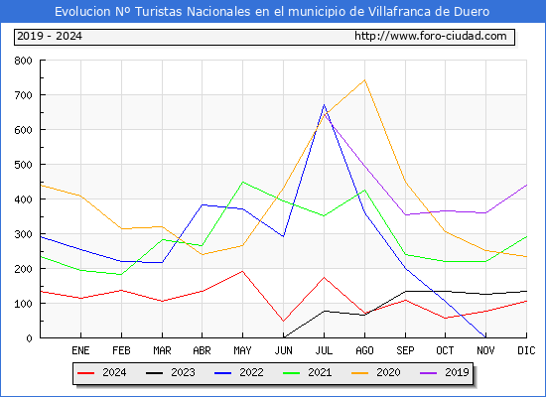The height and width of the screenshot is (397, 546).
Task: Click the JUN month axis label
Action: point(284,350)
